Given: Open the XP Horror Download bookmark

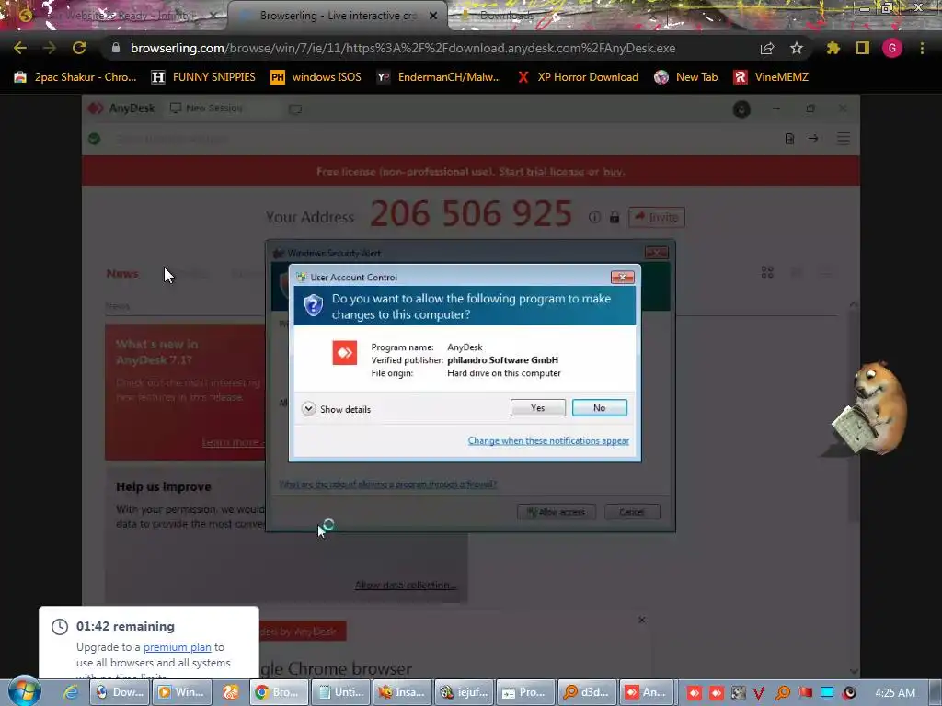Looking at the screenshot, I should (578, 77).
